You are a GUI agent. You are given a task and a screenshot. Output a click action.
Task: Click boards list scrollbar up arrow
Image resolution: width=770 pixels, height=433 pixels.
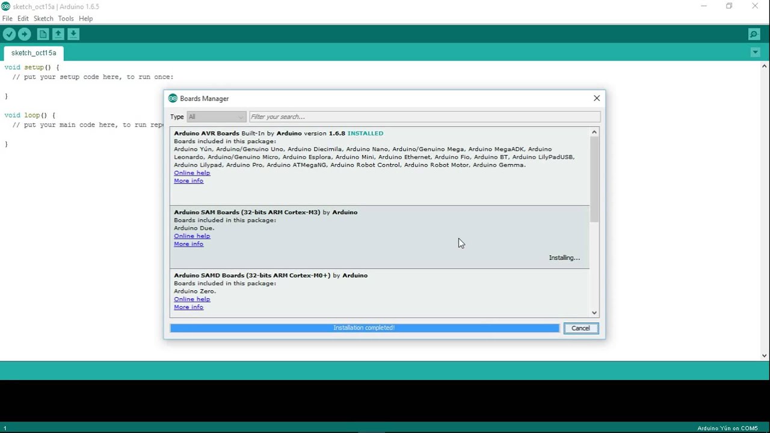(594, 132)
